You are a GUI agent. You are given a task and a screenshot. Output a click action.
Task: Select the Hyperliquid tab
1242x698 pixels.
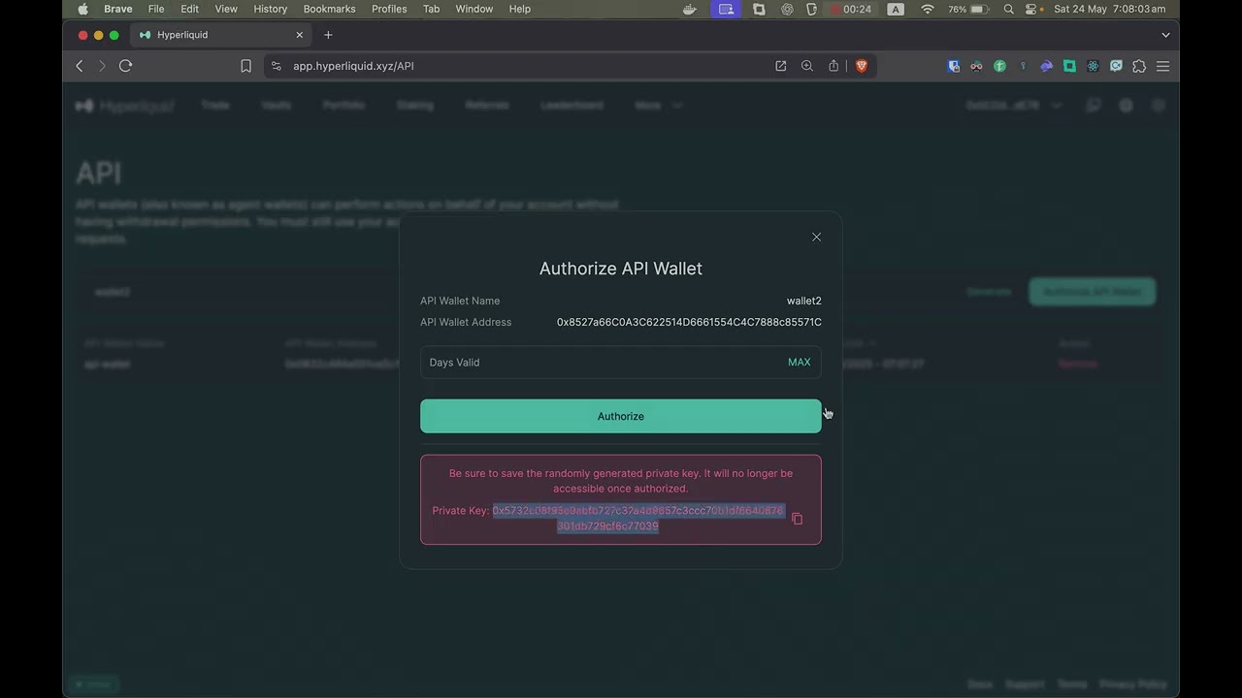click(220, 35)
